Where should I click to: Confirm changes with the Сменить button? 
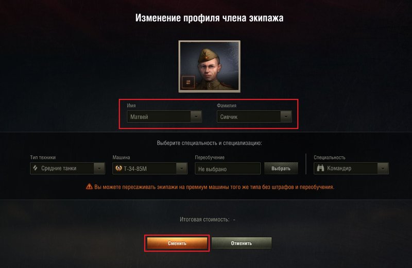click(x=177, y=243)
